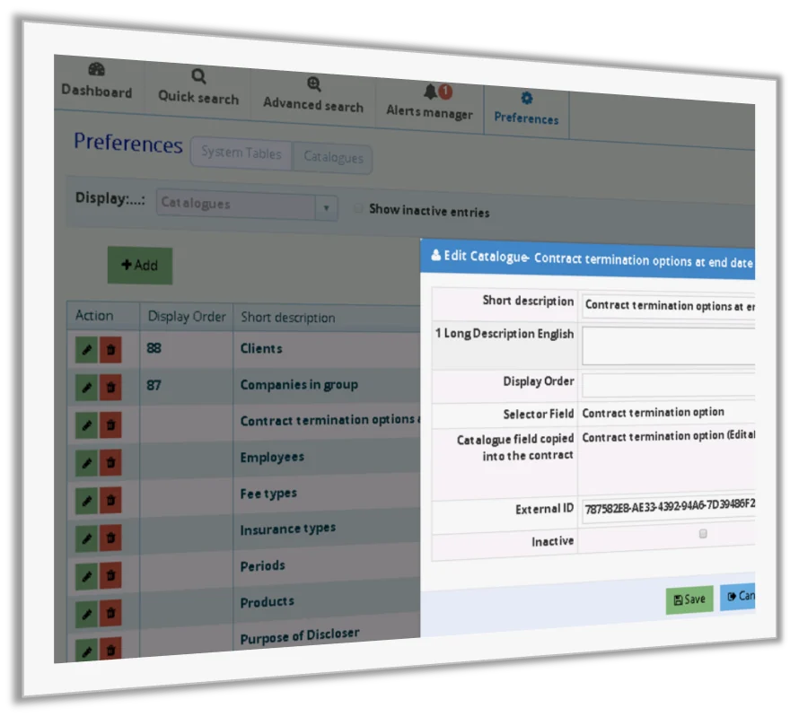Delete the Clients row with trash icon
The height and width of the screenshot is (717, 790).
point(110,350)
